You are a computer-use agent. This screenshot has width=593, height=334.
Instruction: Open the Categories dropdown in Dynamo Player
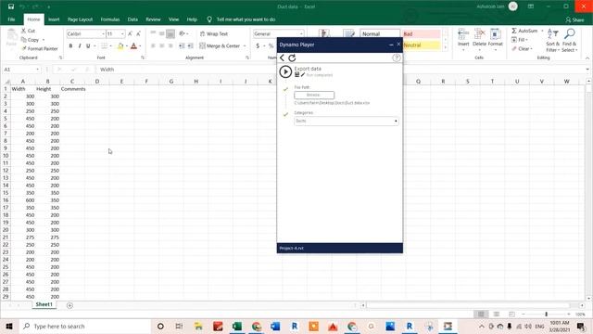[346, 121]
